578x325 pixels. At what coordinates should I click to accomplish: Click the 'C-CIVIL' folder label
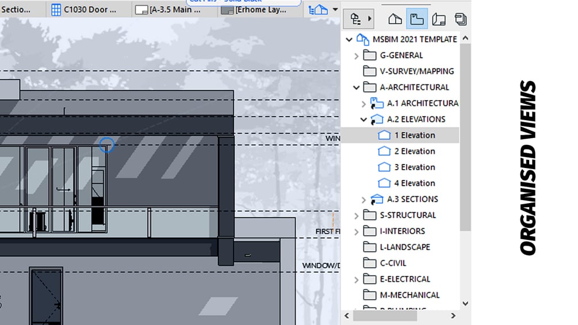tap(393, 263)
